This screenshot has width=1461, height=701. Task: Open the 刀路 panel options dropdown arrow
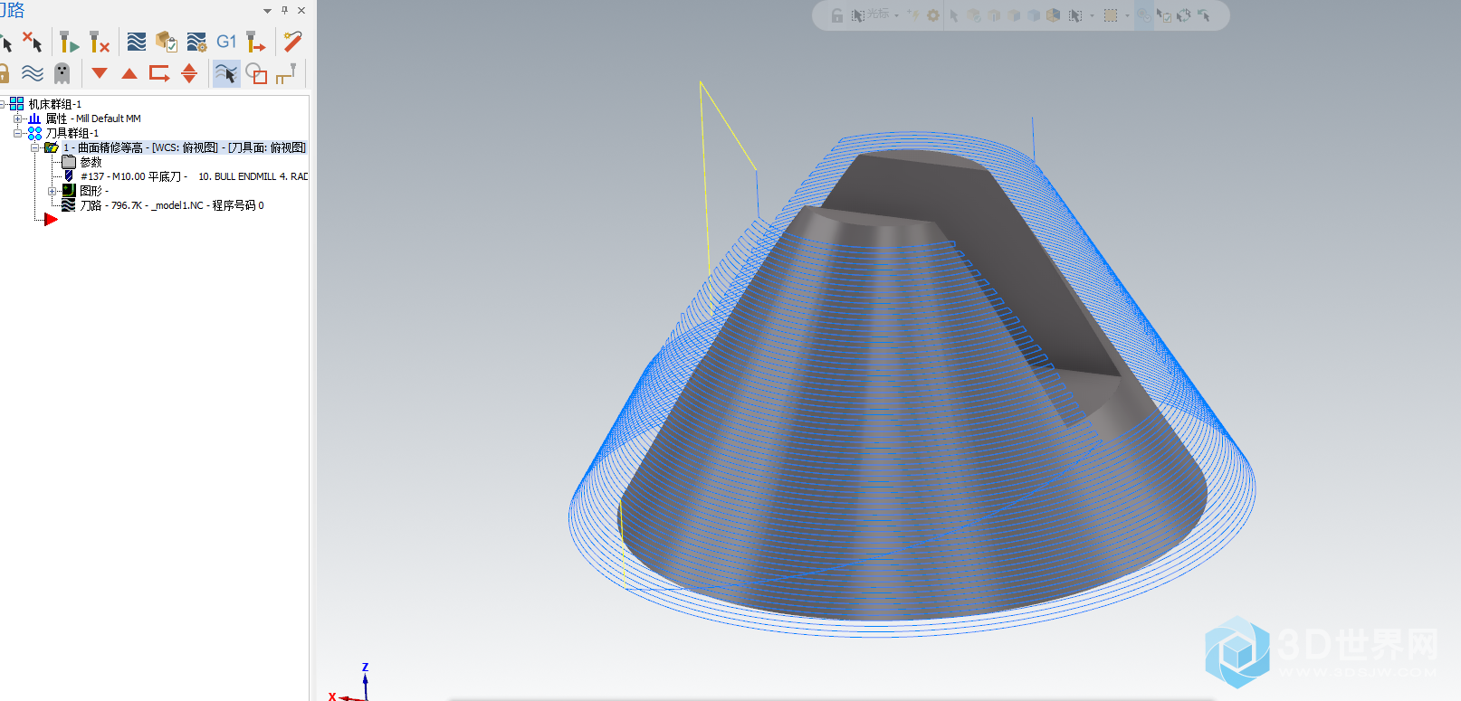point(267,11)
